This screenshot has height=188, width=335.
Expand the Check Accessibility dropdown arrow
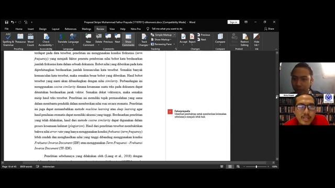pyautogui.click(x=53, y=45)
